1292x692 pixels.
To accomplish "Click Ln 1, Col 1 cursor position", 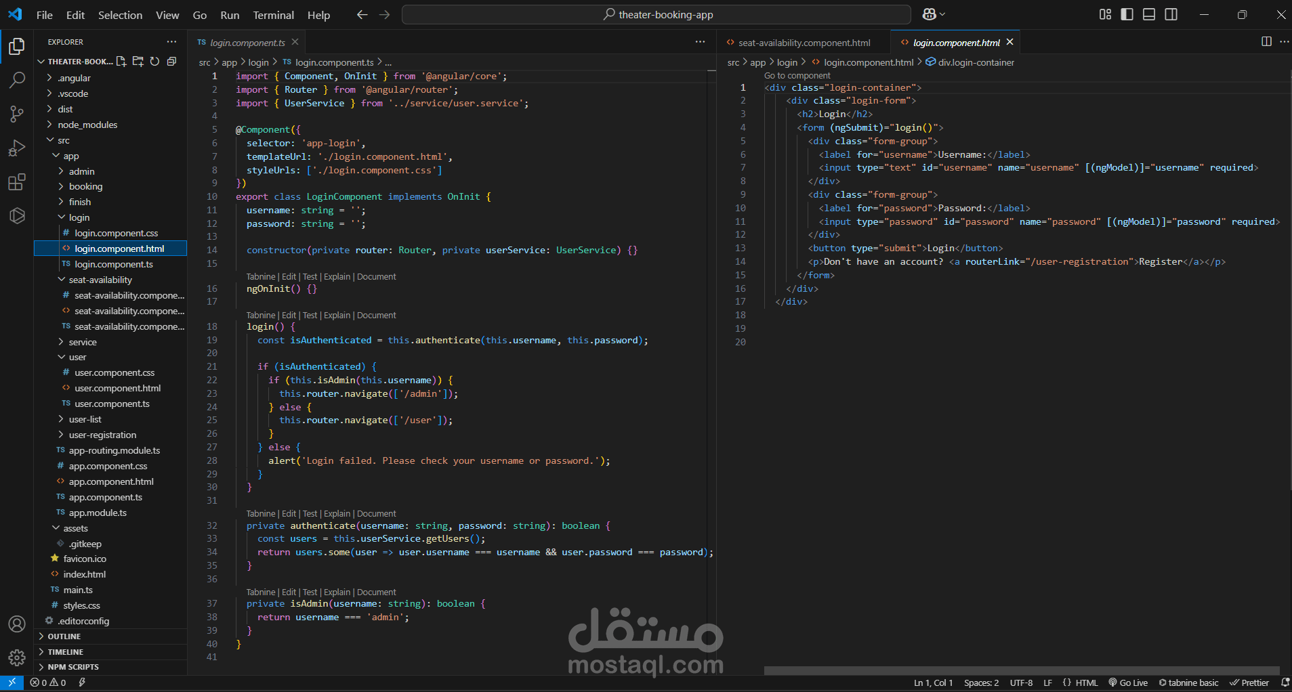I will (933, 683).
